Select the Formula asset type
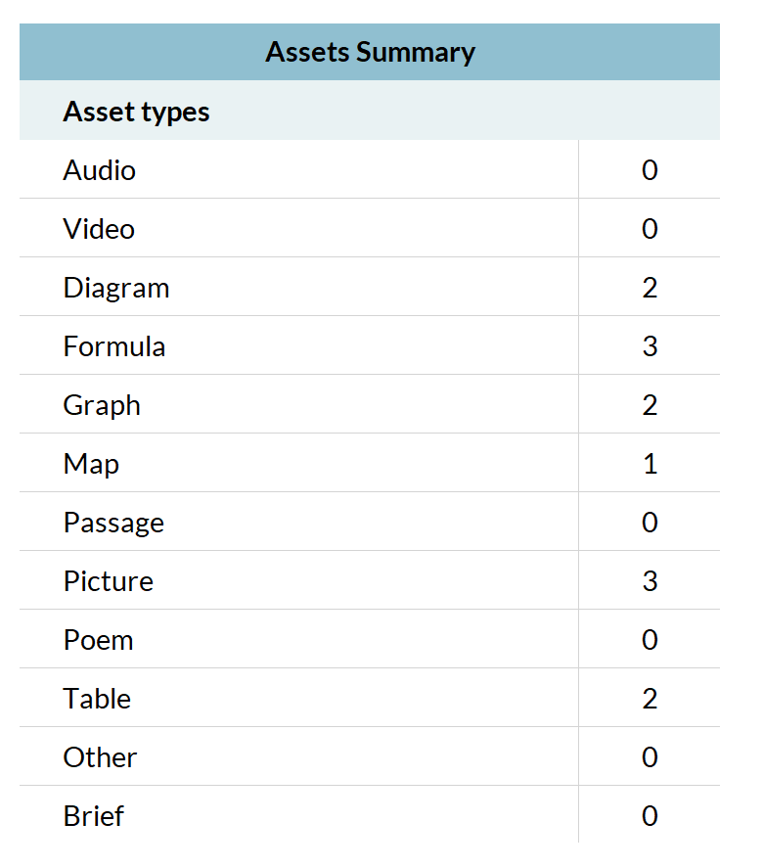Viewport: 763px width, 868px height. 114,346
